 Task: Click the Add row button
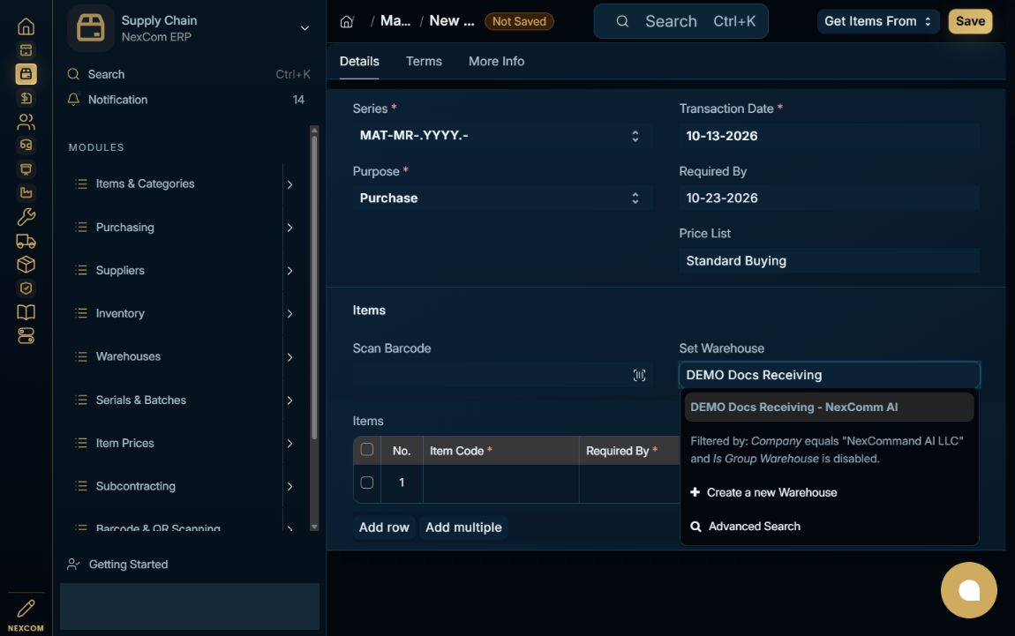[384, 528]
